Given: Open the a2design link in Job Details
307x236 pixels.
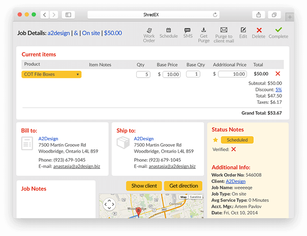Looking at the screenshot, I should click(59, 33).
